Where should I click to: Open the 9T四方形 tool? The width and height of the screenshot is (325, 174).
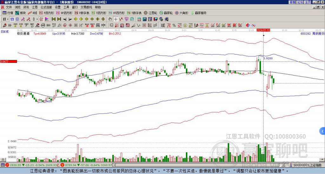tap(116, 13)
